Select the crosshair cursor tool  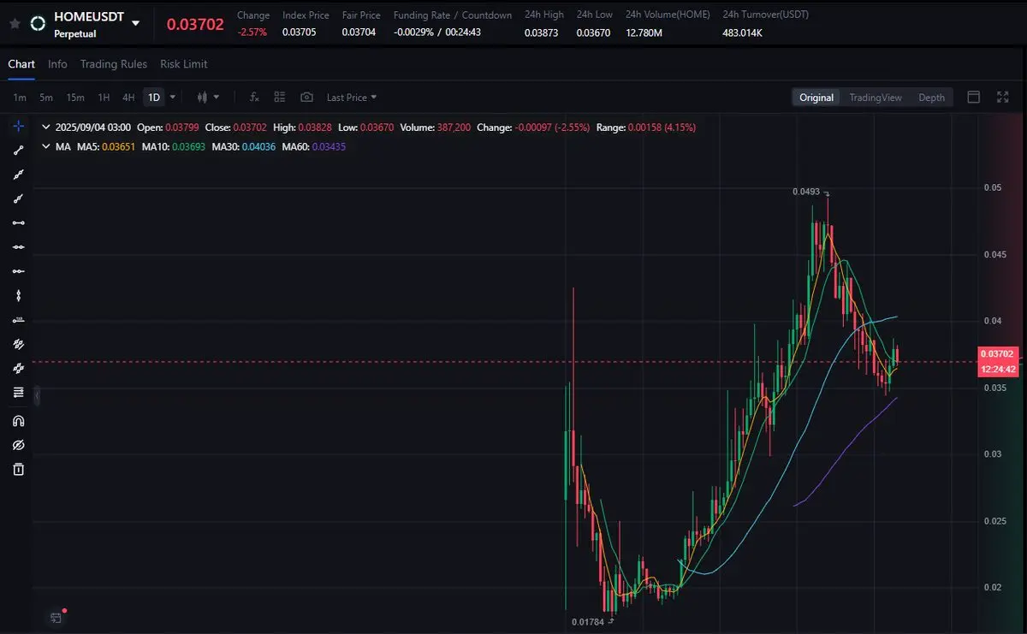19,127
